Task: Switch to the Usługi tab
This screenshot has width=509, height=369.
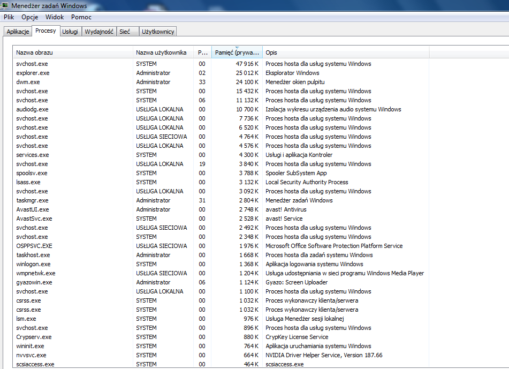Action: tap(70, 32)
